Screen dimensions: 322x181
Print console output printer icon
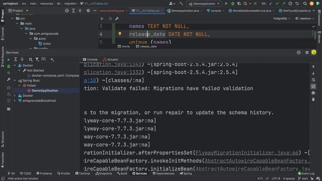(x=313, y=93)
